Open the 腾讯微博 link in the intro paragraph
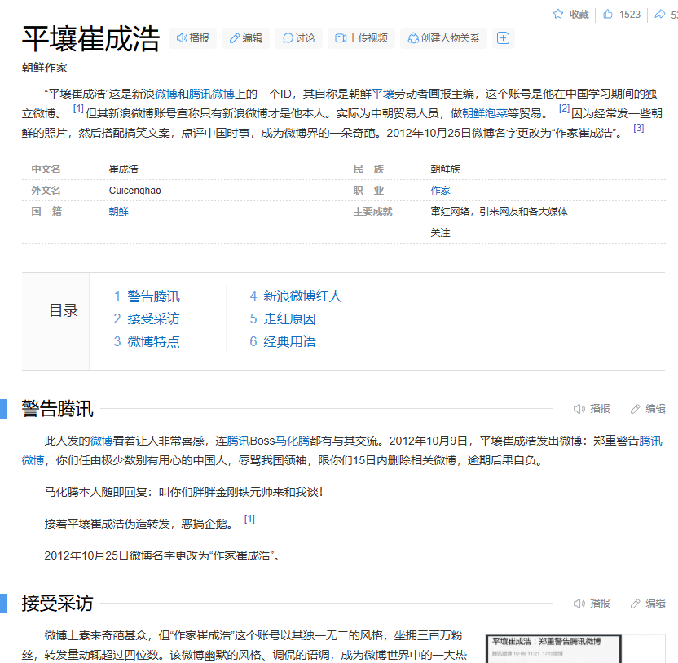Screen dimensions: 678x663 [211, 94]
